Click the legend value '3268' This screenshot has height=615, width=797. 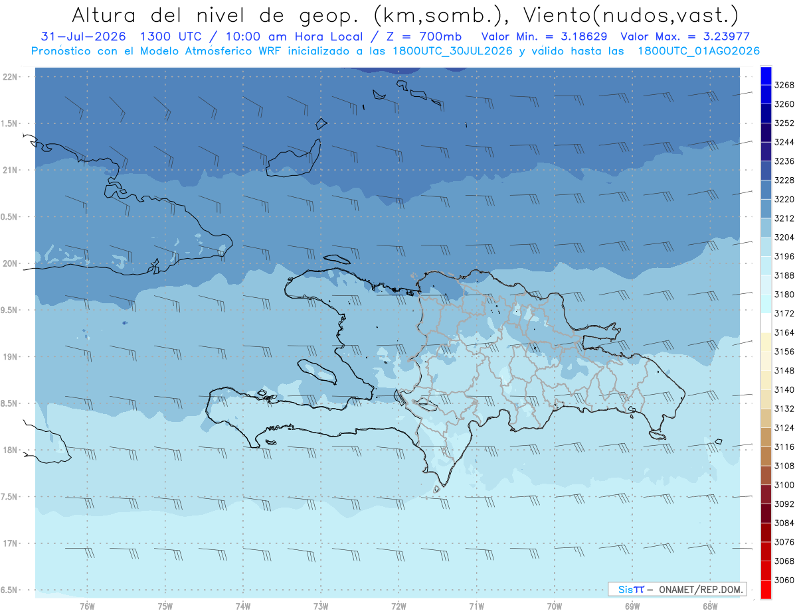[x=784, y=85]
